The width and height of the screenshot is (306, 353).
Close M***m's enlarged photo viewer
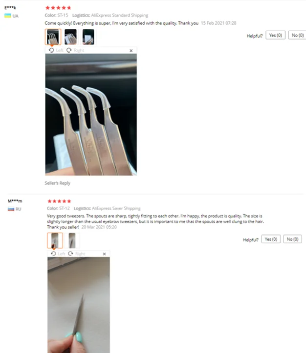pyautogui.click(x=104, y=254)
